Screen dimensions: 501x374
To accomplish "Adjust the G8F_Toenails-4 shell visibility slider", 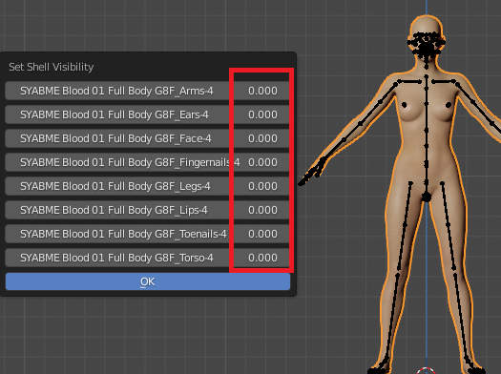I will 148,234.
